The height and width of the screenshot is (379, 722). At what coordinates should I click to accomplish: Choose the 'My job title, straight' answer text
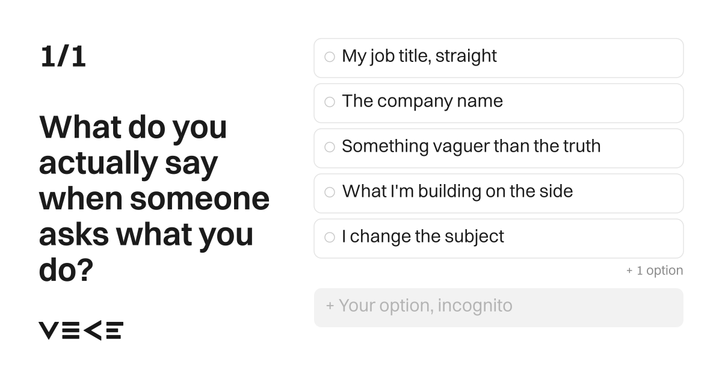pos(419,56)
